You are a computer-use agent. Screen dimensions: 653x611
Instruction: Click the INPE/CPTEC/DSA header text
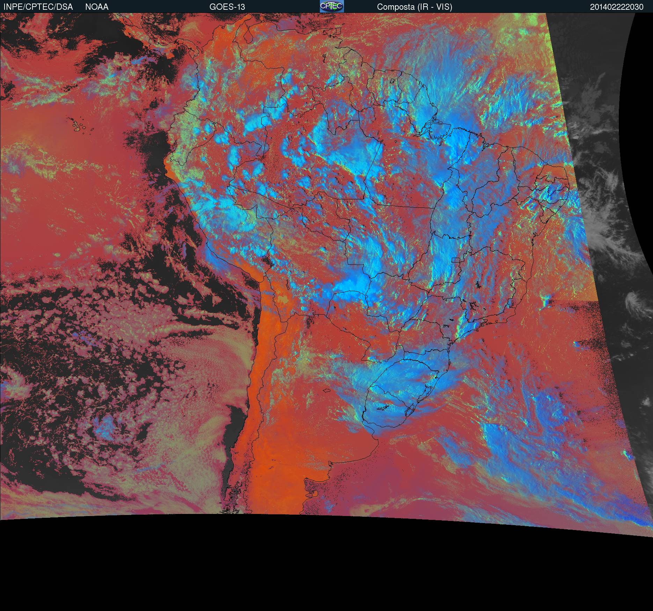[x=38, y=7]
